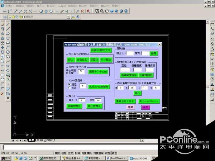The height and width of the screenshot is (161, 215).
Task: Select the Copy Object modify tool
Action: click(2, 29)
